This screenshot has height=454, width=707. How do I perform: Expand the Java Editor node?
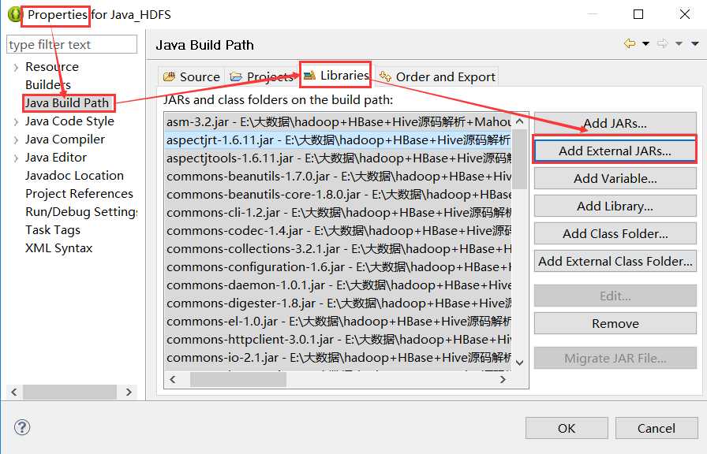(16, 158)
